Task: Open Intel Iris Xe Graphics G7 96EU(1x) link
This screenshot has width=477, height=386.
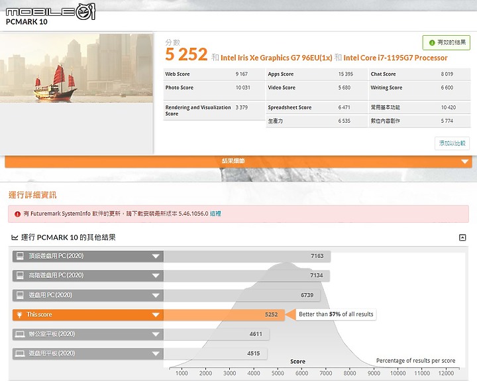Action: click(276, 58)
